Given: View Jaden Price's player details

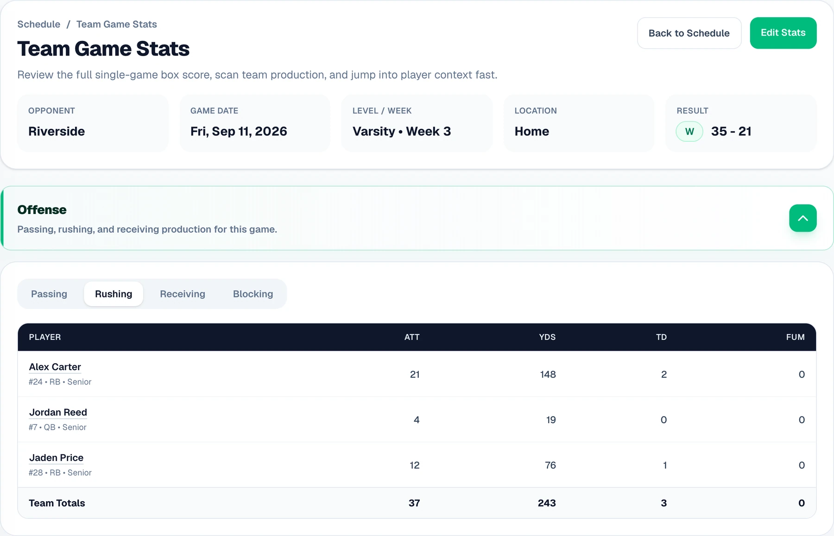Looking at the screenshot, I should (56, 458).
